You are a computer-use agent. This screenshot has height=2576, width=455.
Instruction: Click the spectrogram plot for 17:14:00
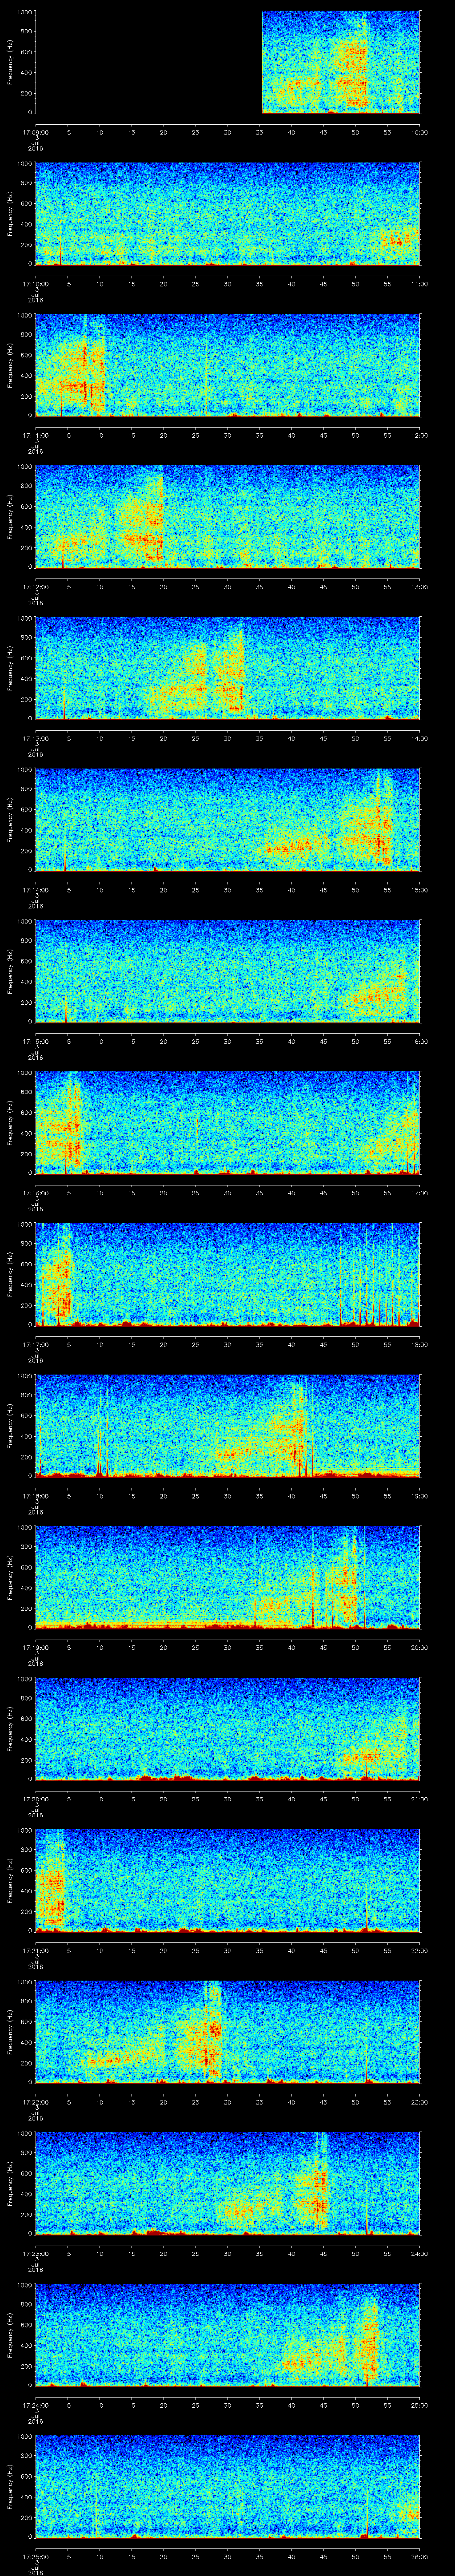228,820
